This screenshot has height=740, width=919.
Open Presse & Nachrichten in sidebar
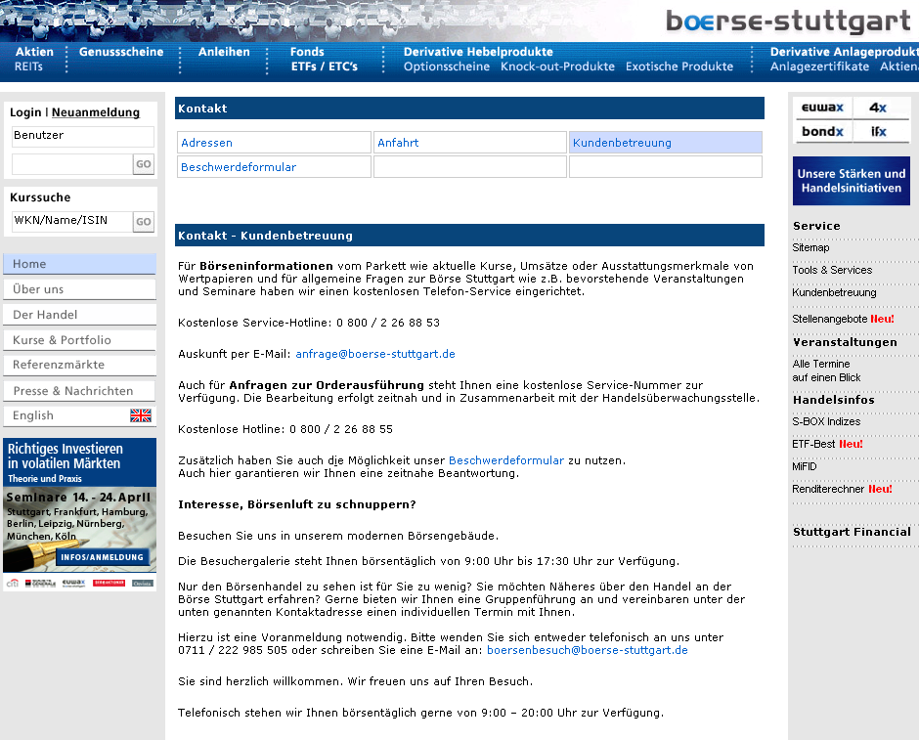[80, 391]
